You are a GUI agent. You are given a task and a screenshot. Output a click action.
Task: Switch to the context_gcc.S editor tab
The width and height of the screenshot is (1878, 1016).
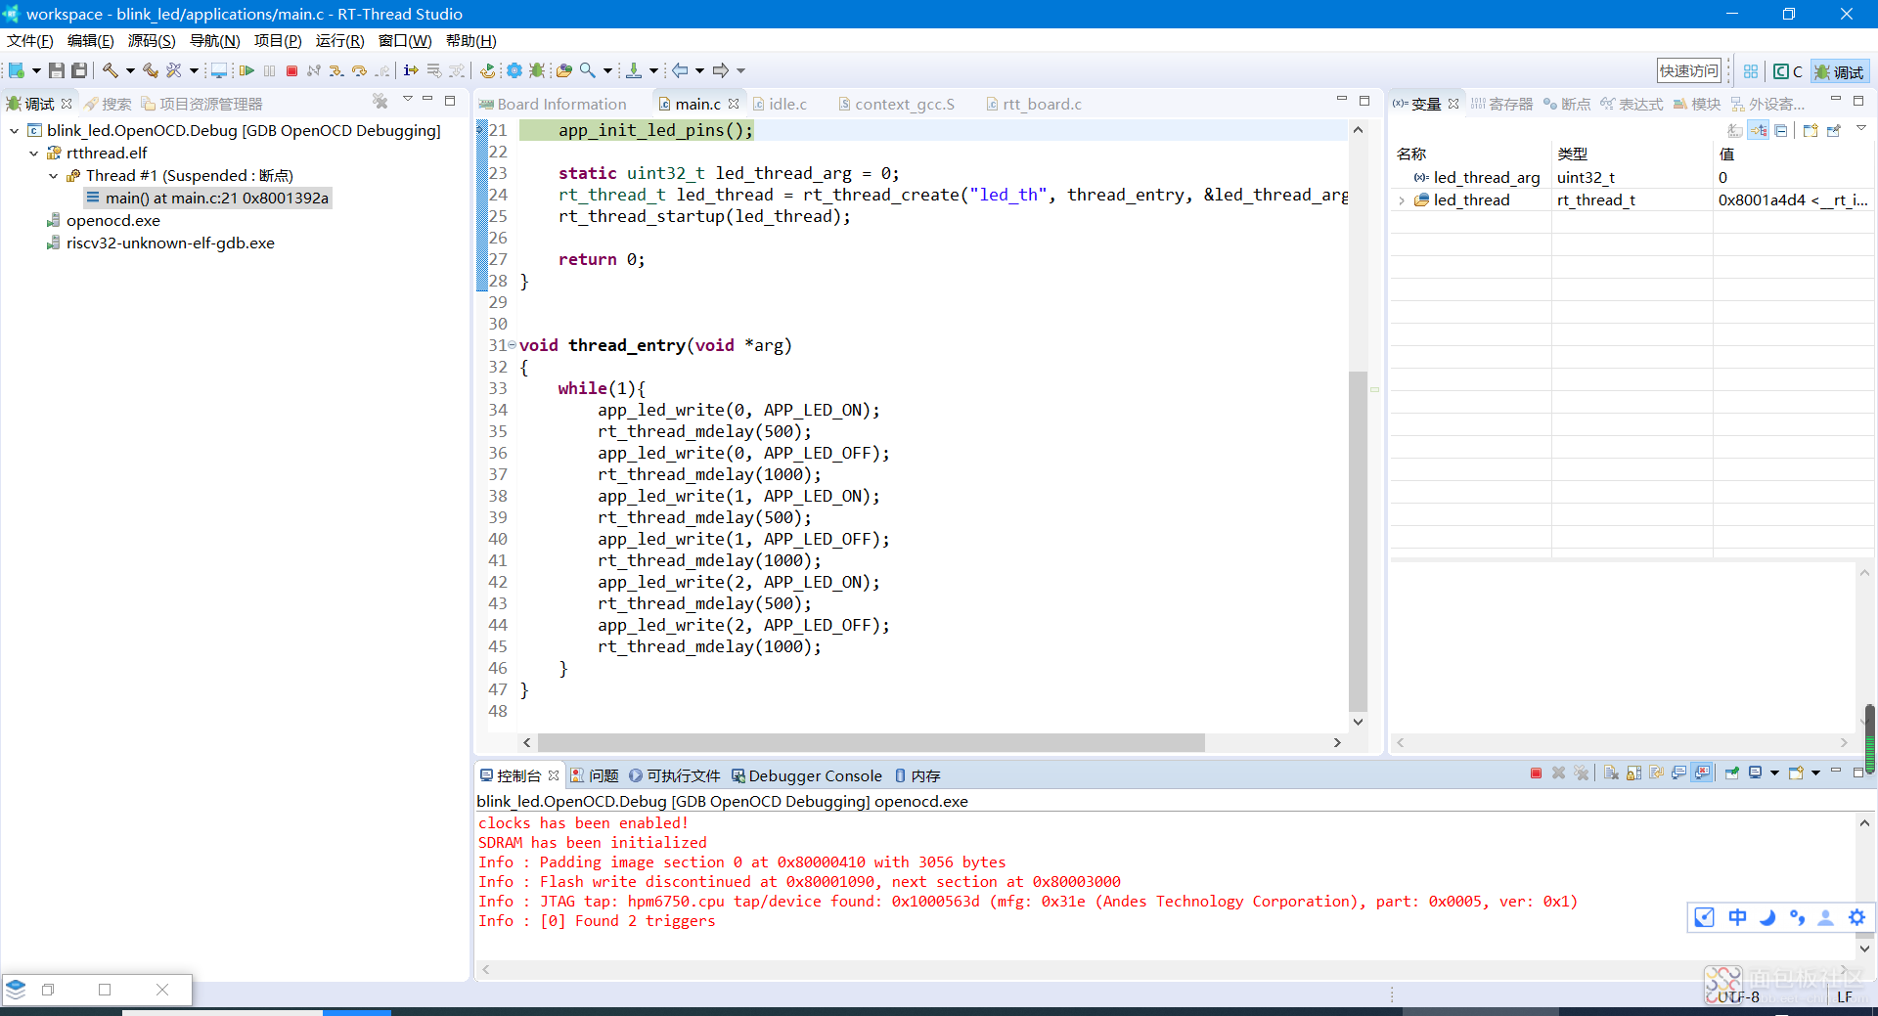click(x=896, y=104)
